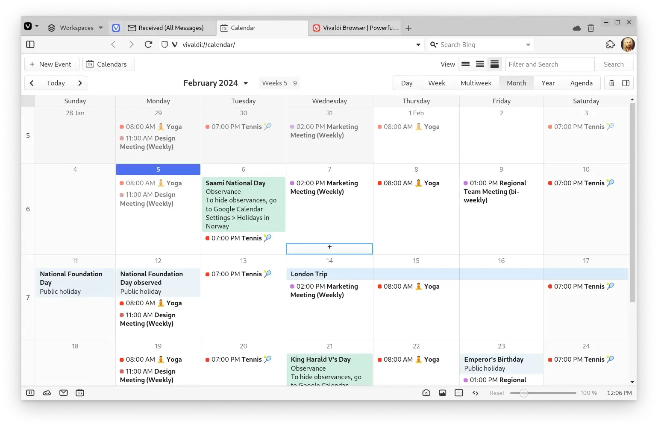
Task: Open page actions code icon
Action: pos(475,393)
